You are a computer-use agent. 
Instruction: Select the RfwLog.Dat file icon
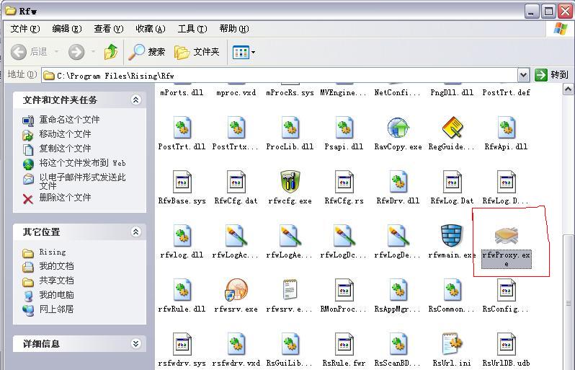[453, 182]
